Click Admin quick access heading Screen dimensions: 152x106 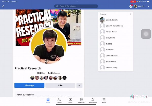26,95
